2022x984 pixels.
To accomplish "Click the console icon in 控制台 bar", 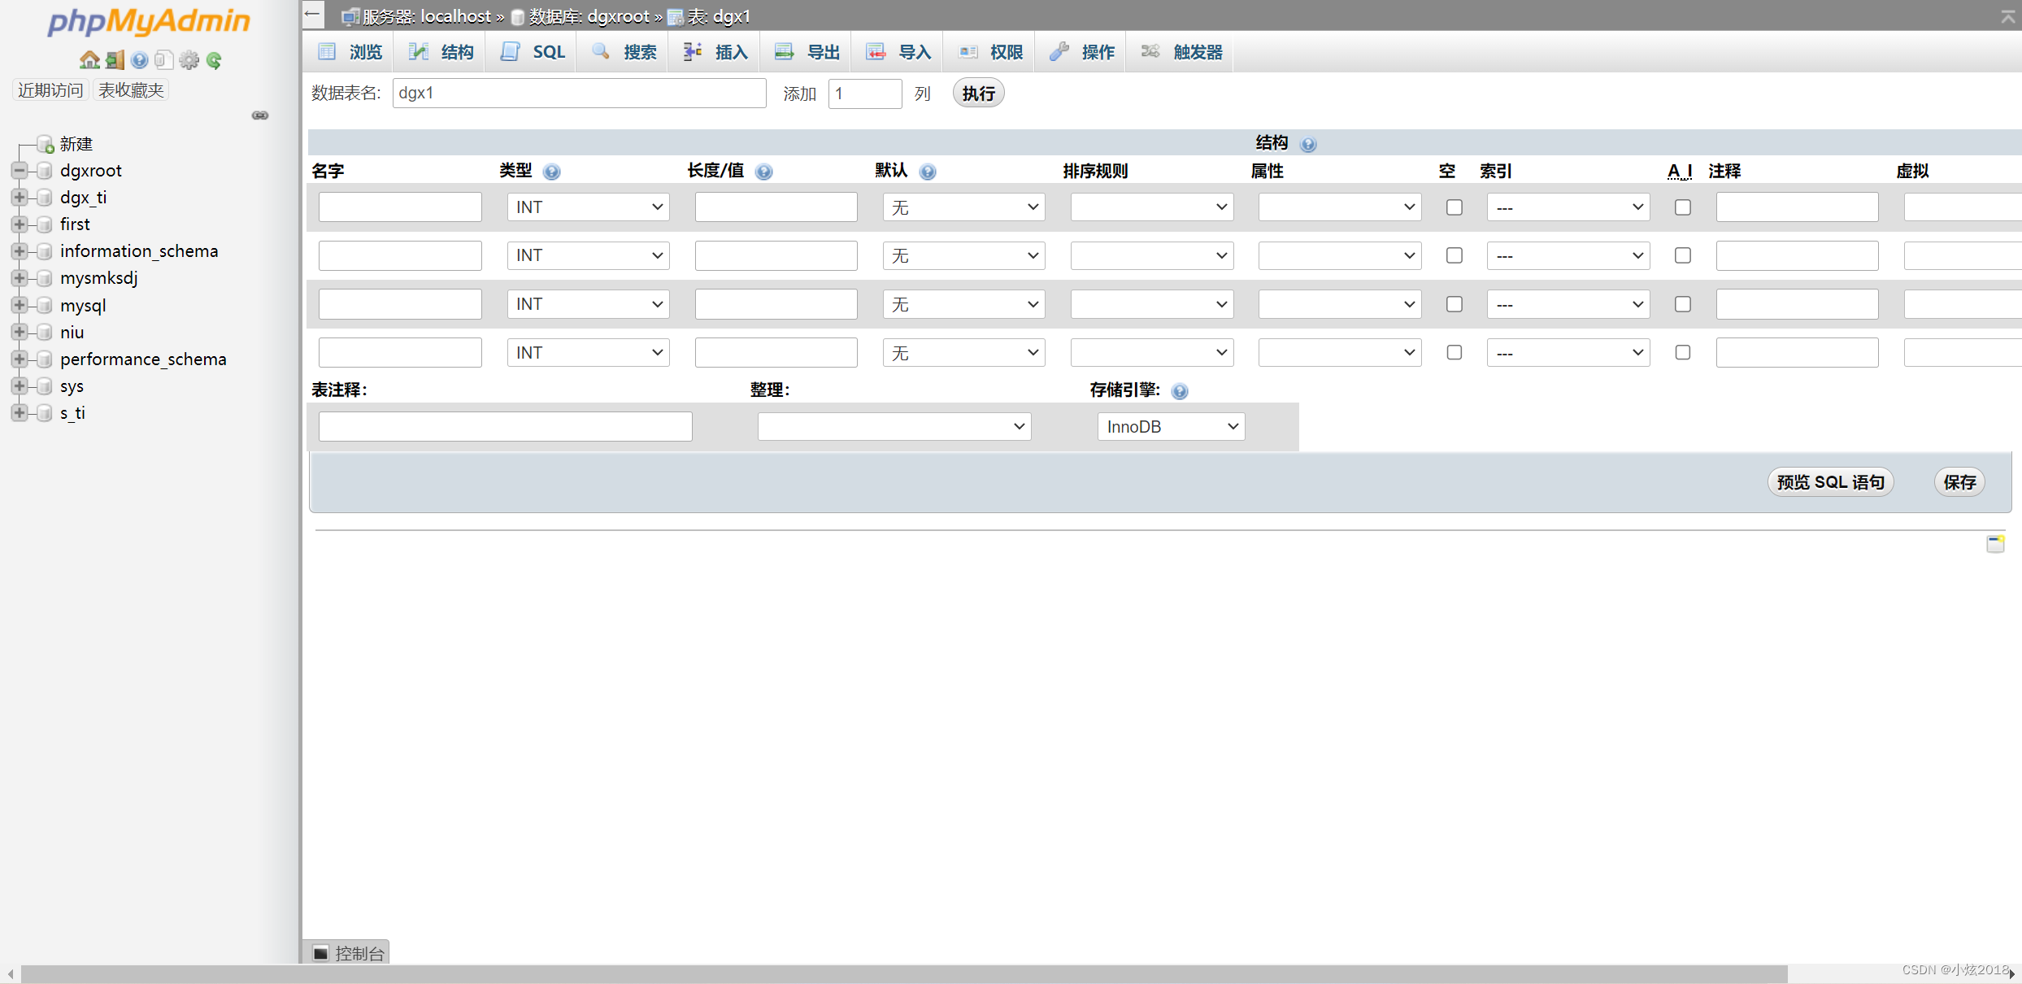I will [x=321, y=953].
